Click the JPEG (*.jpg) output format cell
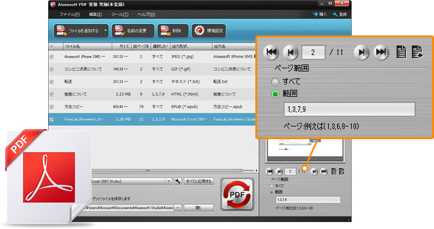Screen dimensions: 434x229 182,57
